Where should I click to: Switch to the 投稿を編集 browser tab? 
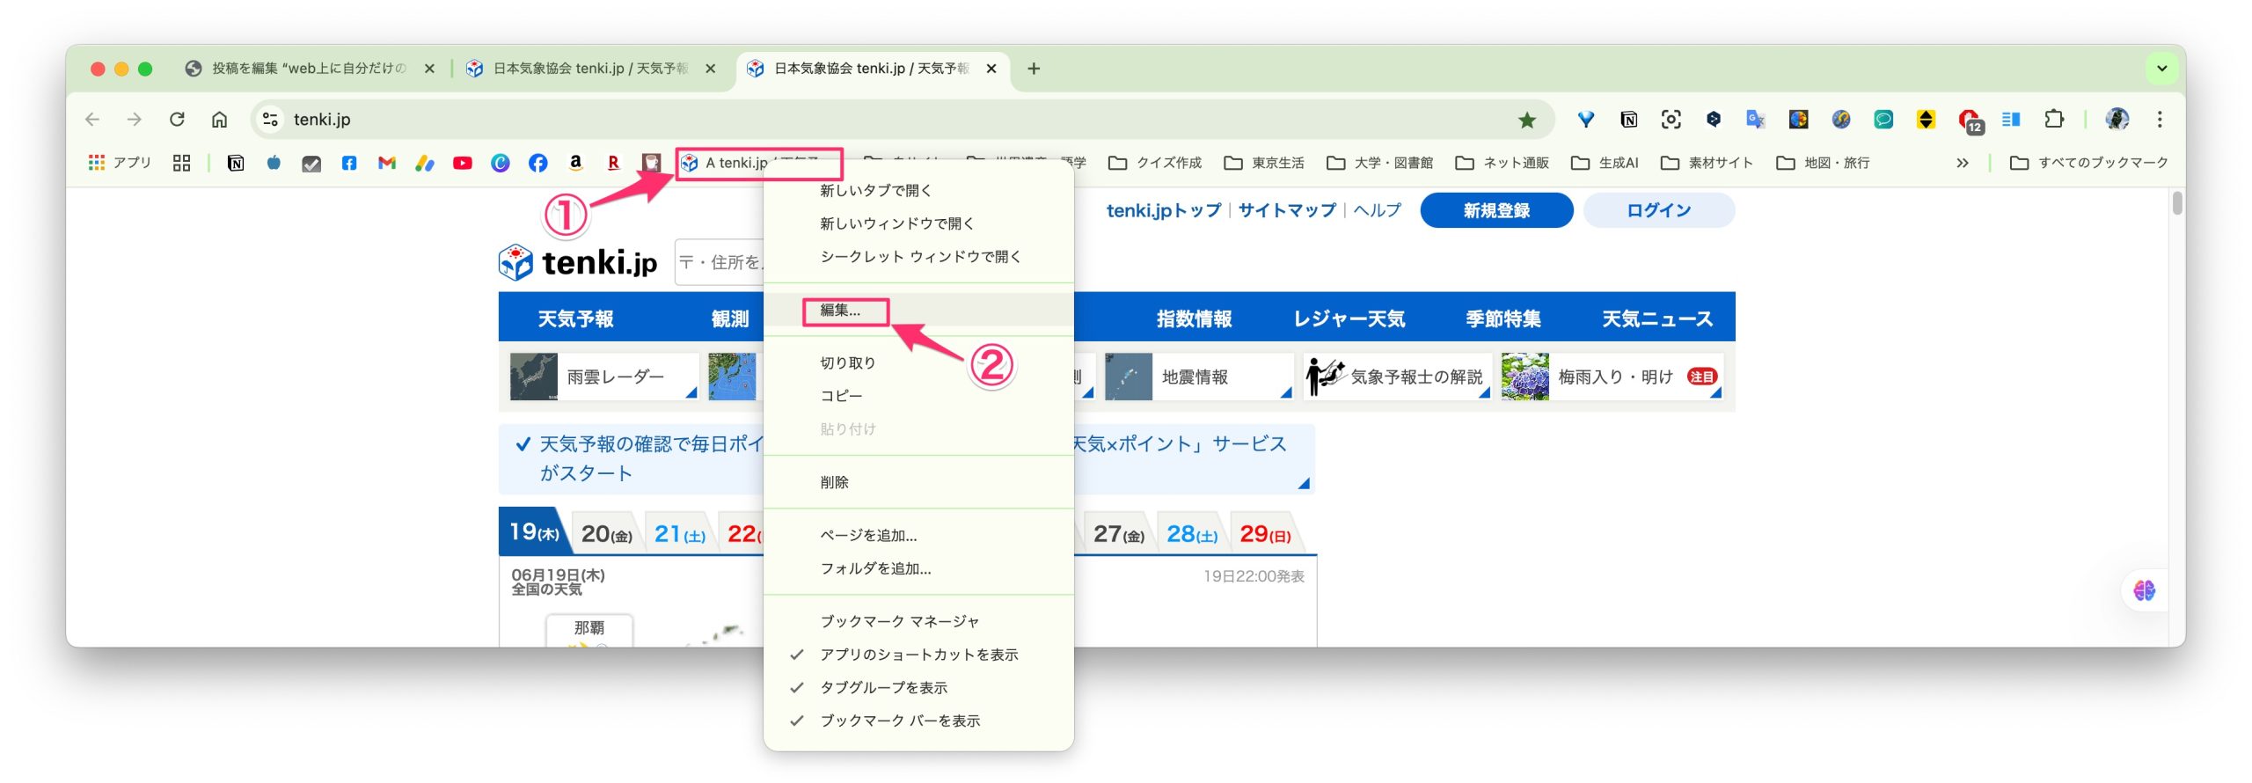308,68
